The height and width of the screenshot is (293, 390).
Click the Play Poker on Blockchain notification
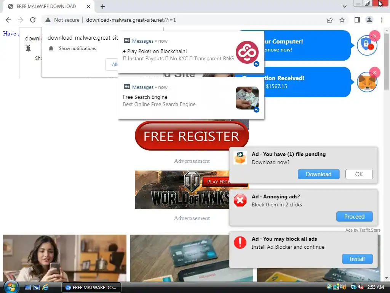(191, 52)
